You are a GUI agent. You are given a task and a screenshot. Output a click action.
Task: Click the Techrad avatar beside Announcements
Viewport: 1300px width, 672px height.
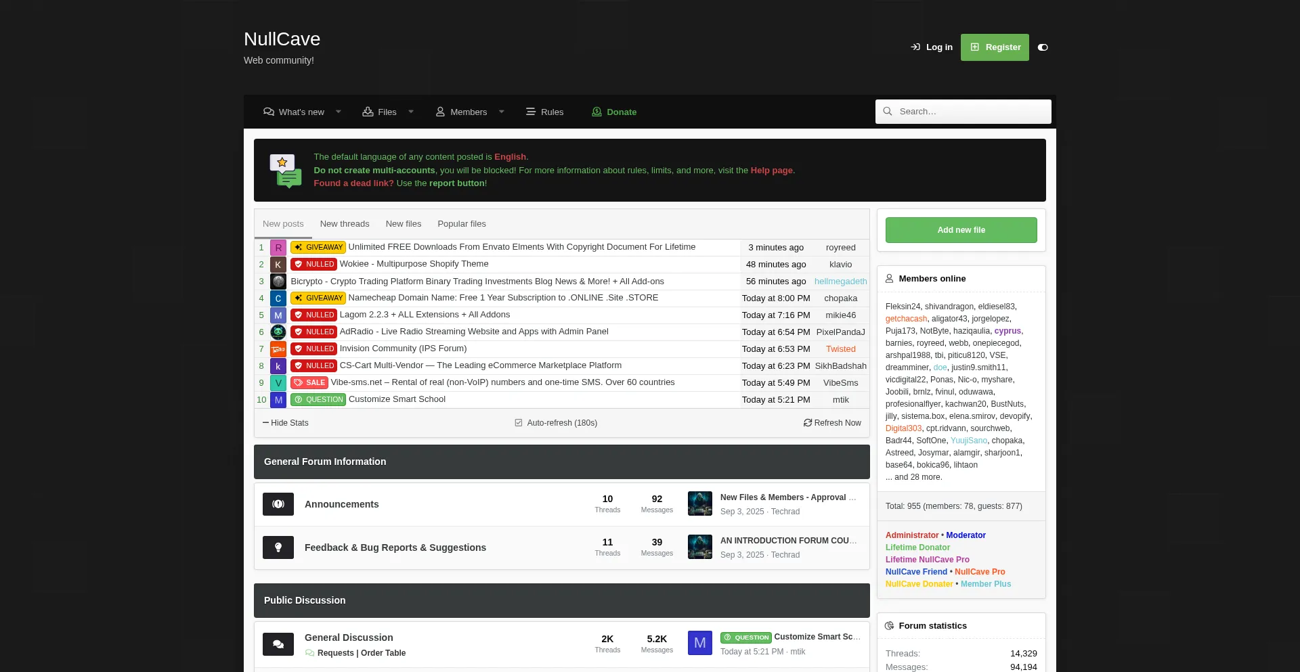(700, 503)
